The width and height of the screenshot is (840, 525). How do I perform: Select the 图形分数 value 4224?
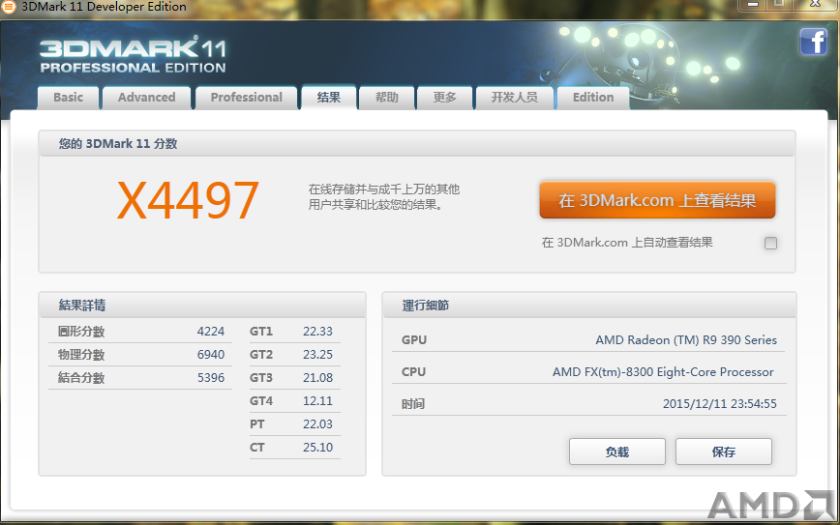click(x=211, y=332)
